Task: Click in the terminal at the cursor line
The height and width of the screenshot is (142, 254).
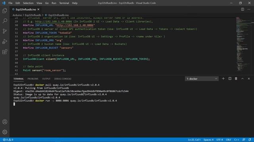Action: [14, 104]
